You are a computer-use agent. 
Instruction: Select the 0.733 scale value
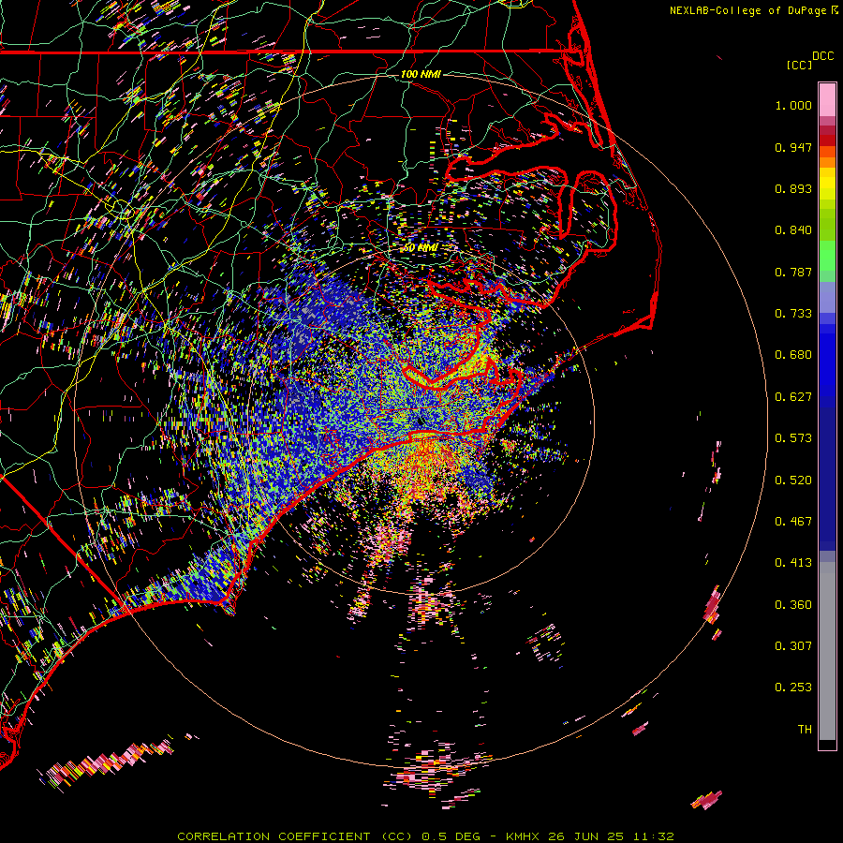point(793,314)
